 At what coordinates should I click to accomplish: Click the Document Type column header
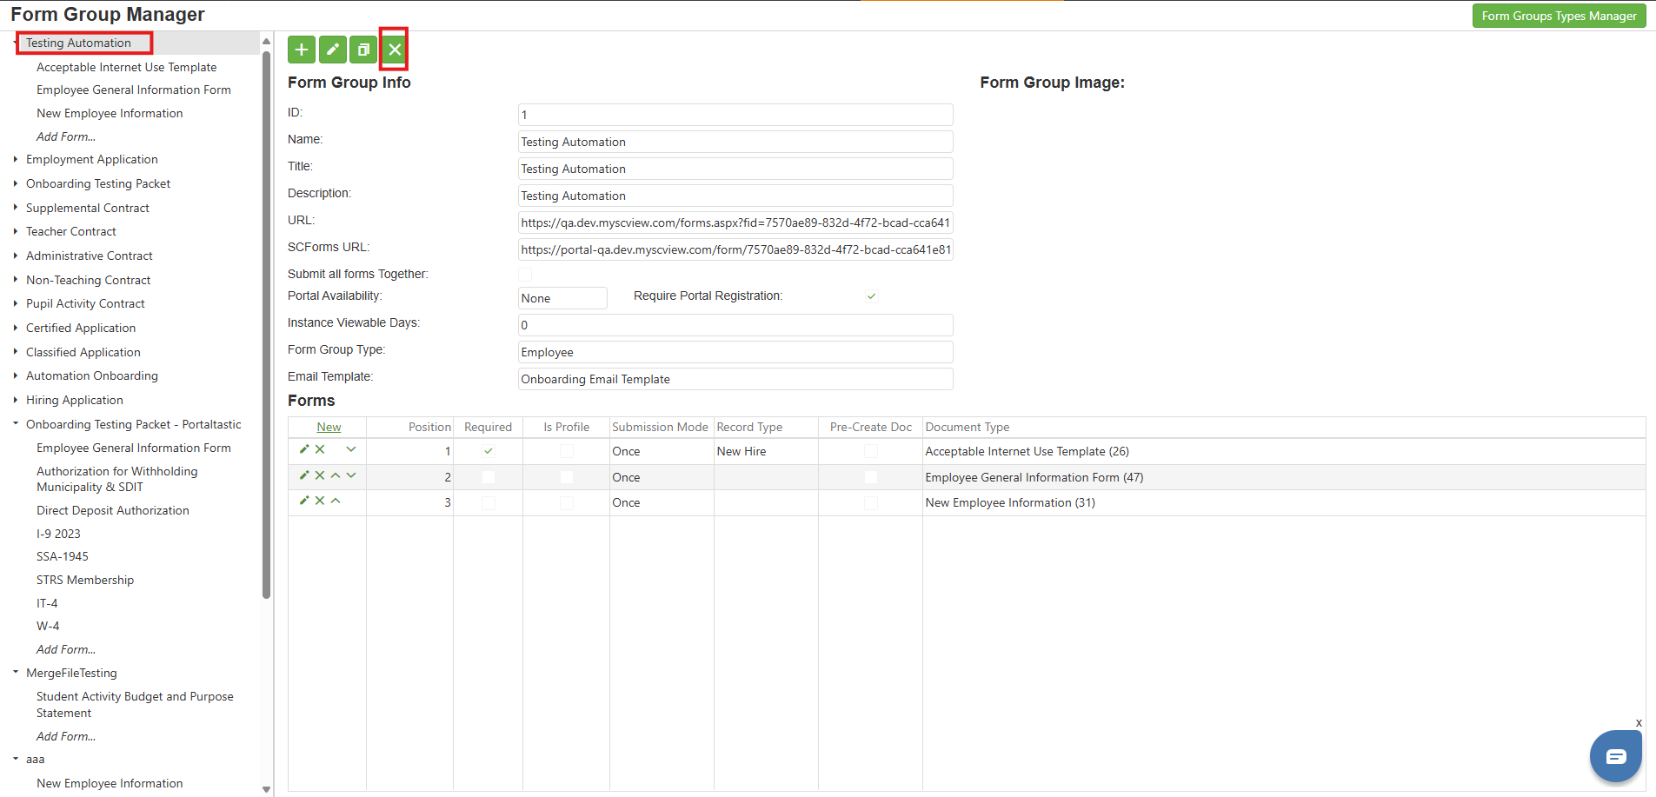click(x=968, y=427)
